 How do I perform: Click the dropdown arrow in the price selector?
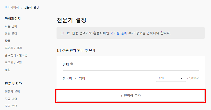(181, 78)
